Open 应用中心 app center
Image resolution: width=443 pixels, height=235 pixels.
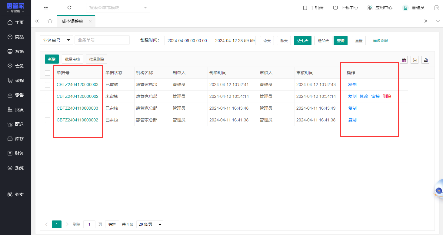(380, 8)
